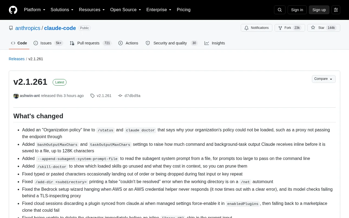Screen dimensions: 349x218
Task: Click the repository icon beside anthropics
Action: (x=11, y=28)
